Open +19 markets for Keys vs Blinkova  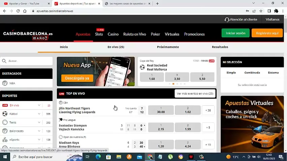pos(208,145)
